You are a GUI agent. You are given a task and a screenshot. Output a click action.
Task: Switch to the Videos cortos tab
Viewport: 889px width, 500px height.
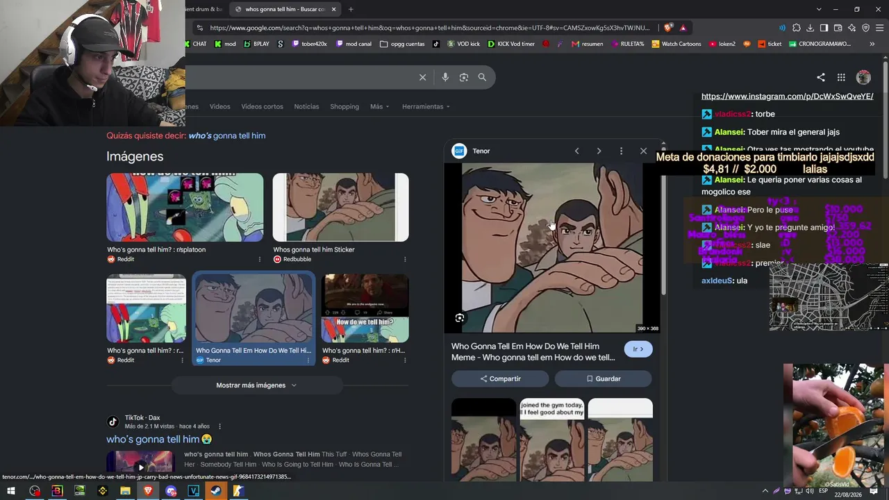coord(262,106)
